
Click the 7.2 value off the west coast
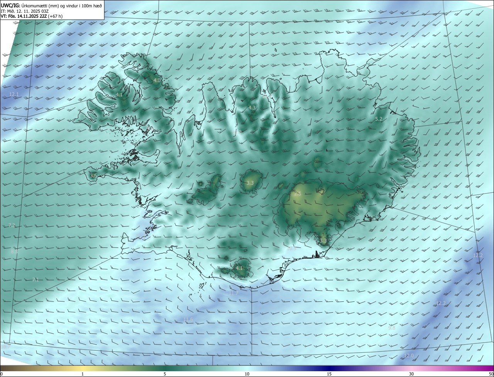click(x=12, y=225)
